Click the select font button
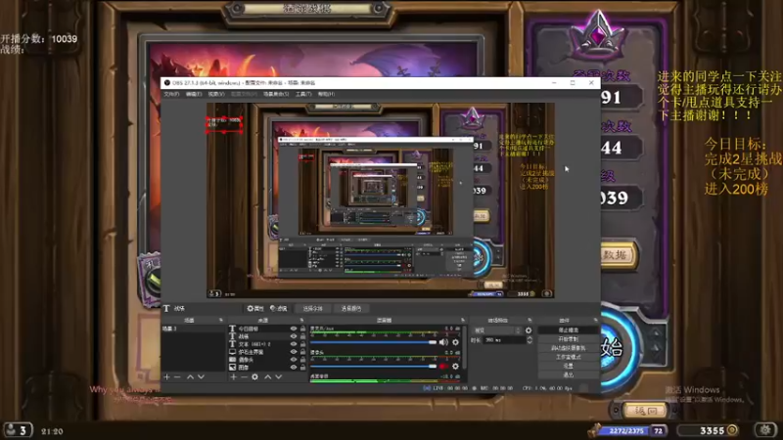This screenshot has width=783, height=440. (312, 308)
